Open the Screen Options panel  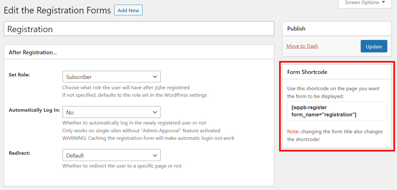click(x=365, y=3)
